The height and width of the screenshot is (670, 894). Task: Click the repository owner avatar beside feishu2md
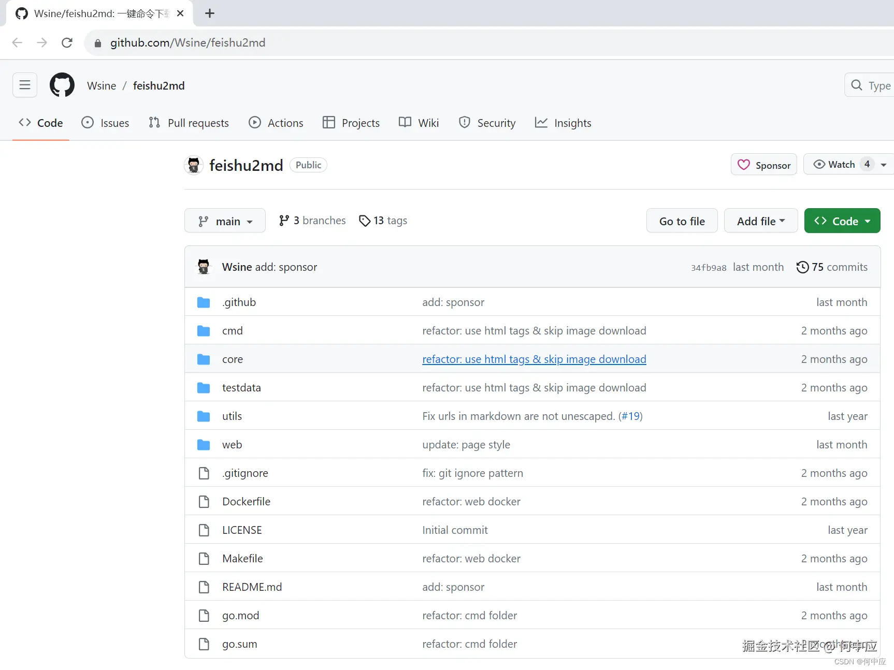point(194,165)
